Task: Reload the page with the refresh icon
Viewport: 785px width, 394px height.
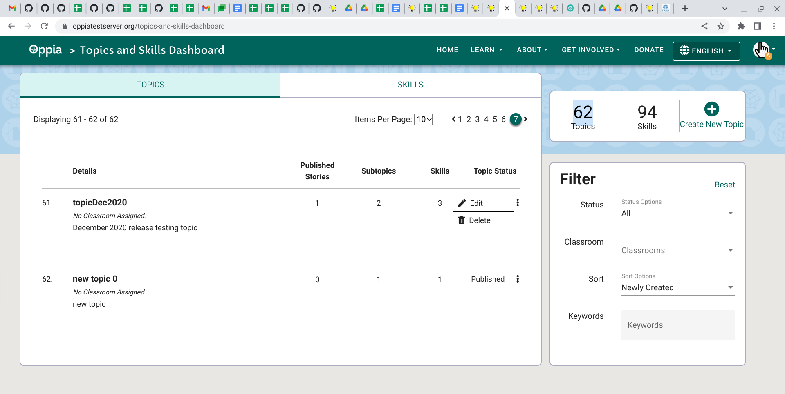Action: [x=45, y=26]
